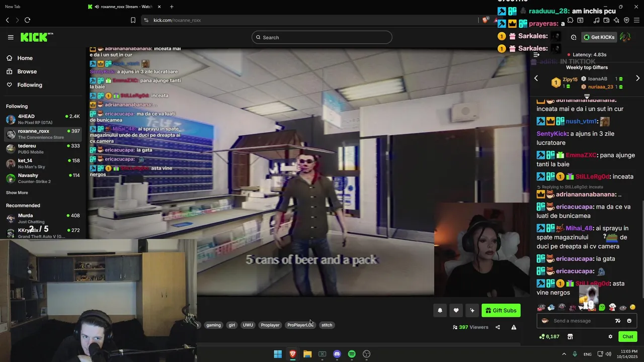Click green Chat send button
644x362 pixels.
click(x=628, y=336)
